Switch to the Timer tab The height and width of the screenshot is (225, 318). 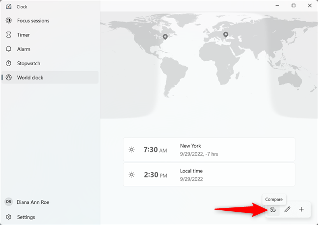(x=23, y=35)
